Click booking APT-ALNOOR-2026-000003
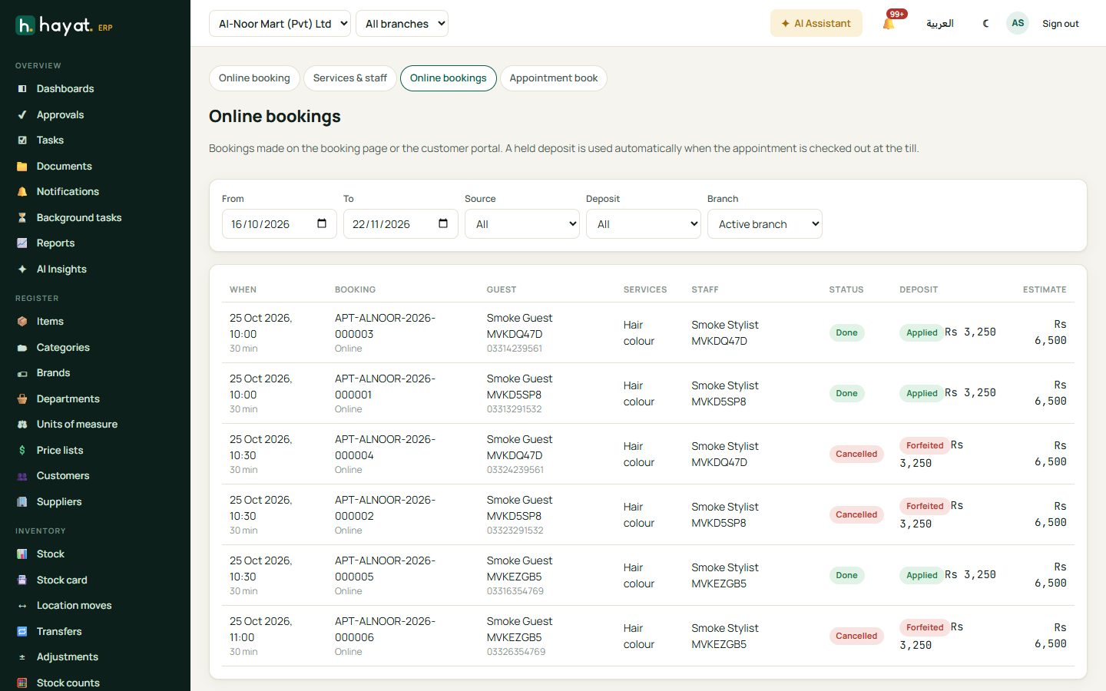 [x=385, y=326]
